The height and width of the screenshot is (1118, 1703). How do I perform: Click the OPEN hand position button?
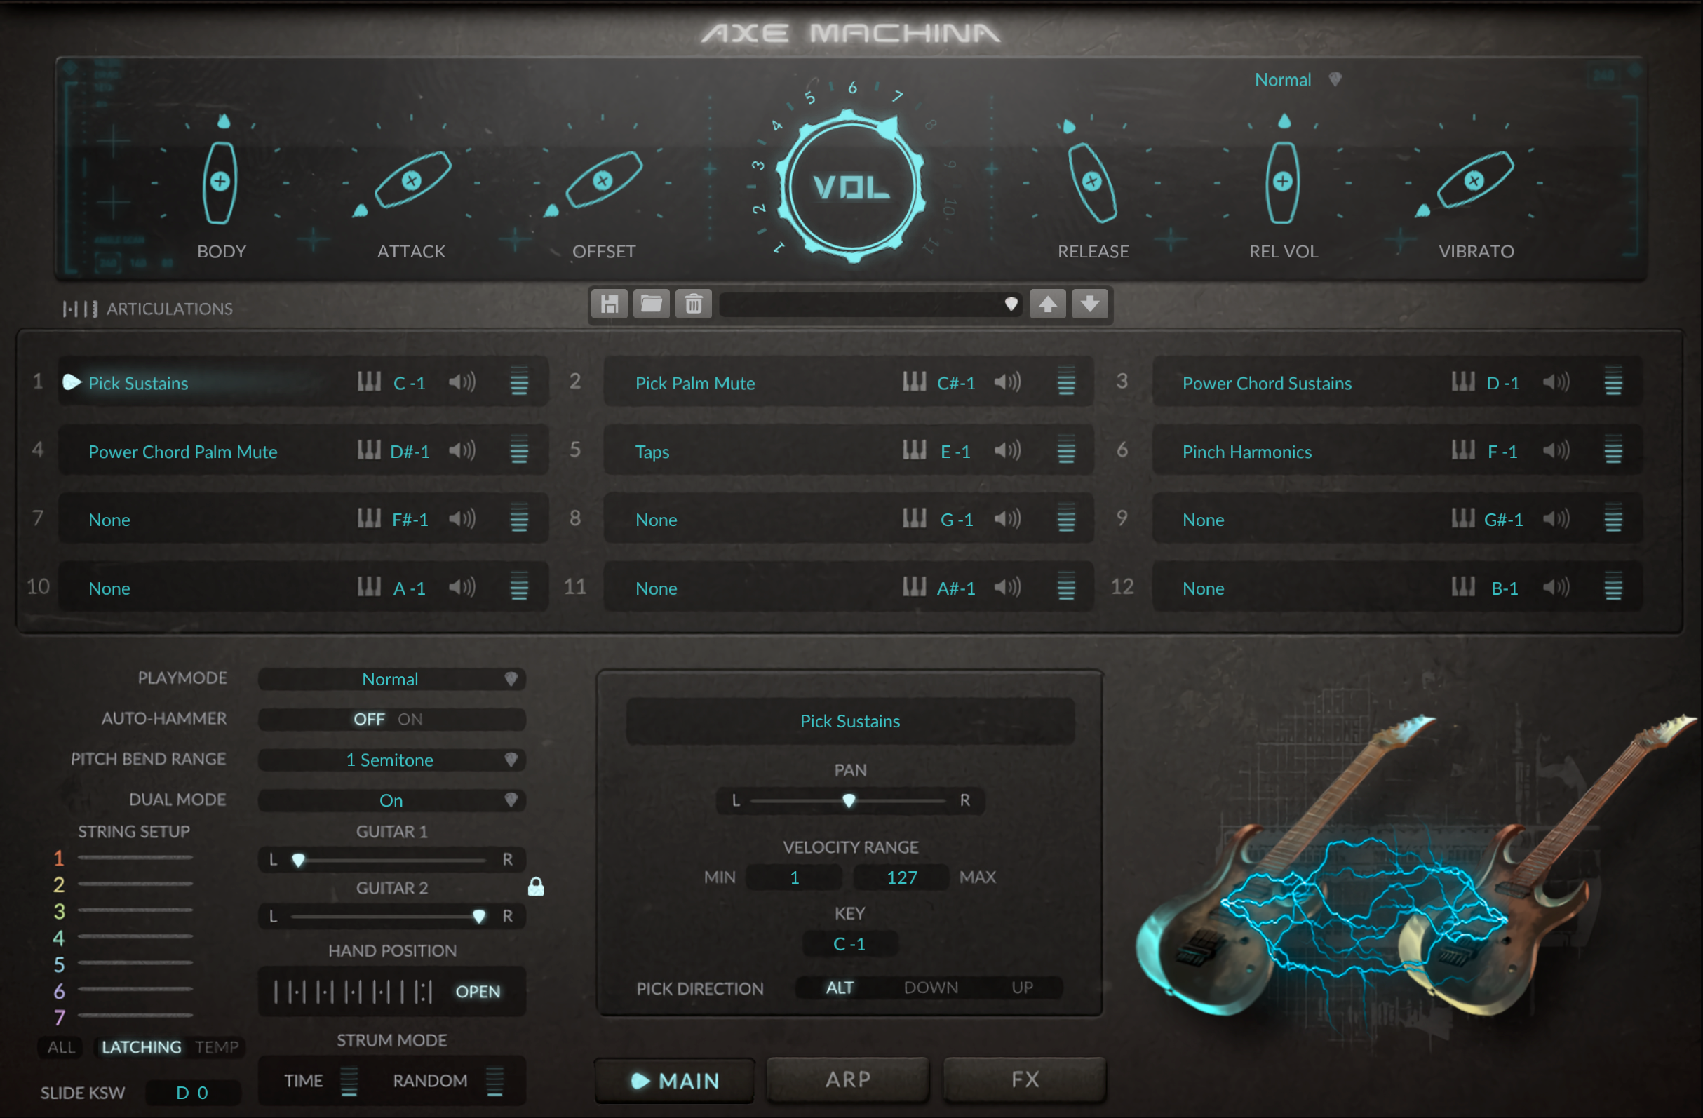pos(478,991)
